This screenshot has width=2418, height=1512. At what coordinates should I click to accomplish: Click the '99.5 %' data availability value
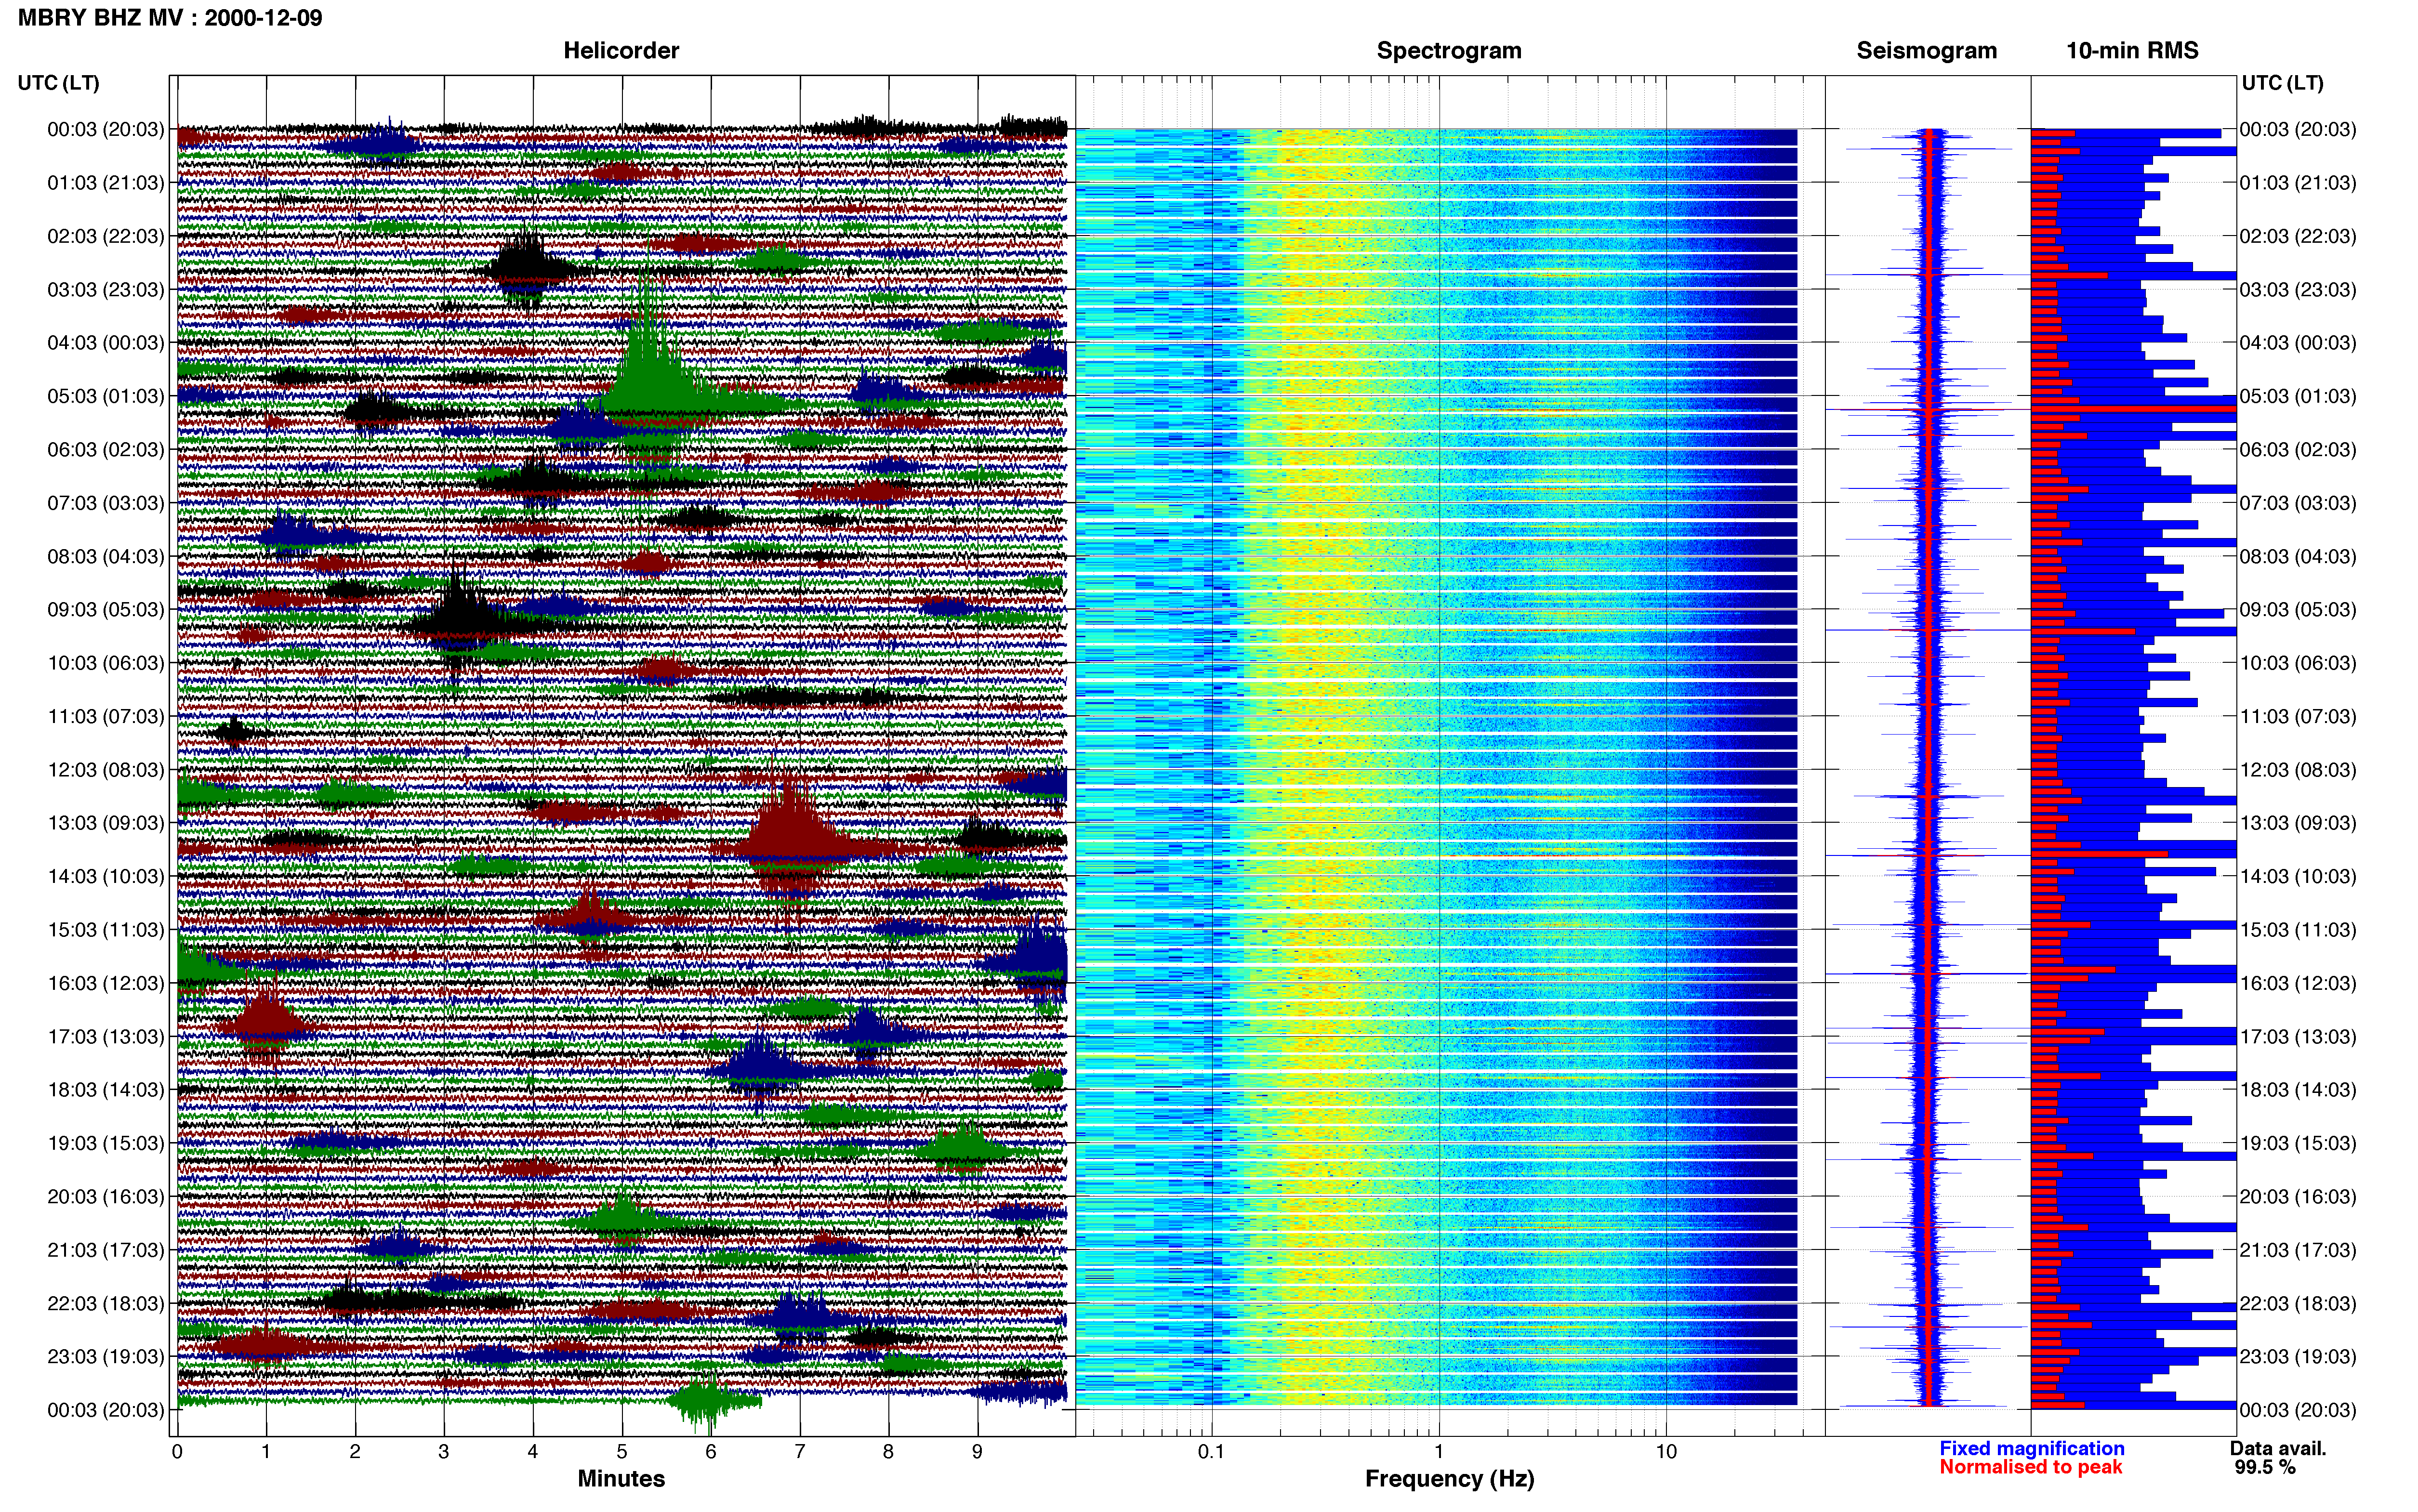pos(2265,1467)
